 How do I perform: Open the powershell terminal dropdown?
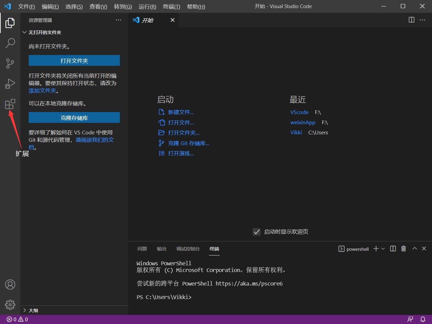pyautogui.click(x=382, y=249)
